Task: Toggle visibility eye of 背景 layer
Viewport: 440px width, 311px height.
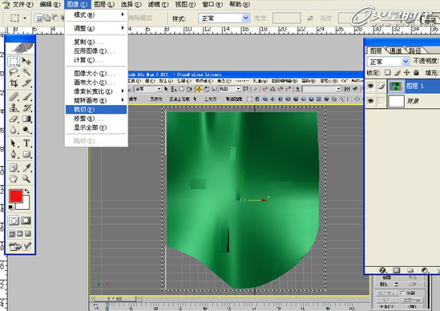Action: [x=370, y=100]
